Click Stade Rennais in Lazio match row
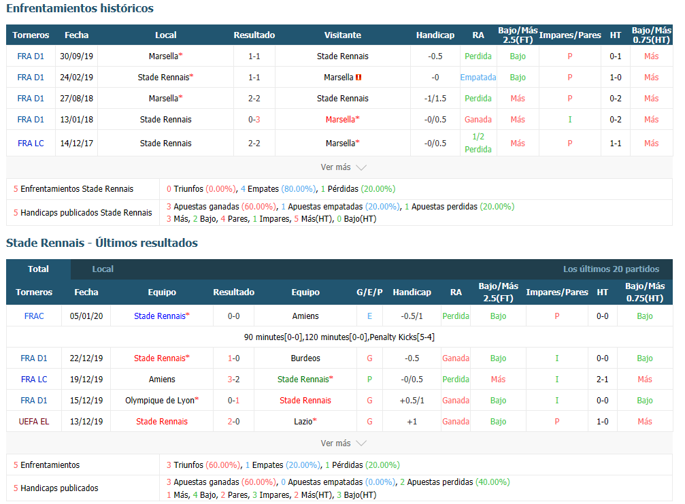685x504 pixels. pyautogui.click(x=162, y=422)
